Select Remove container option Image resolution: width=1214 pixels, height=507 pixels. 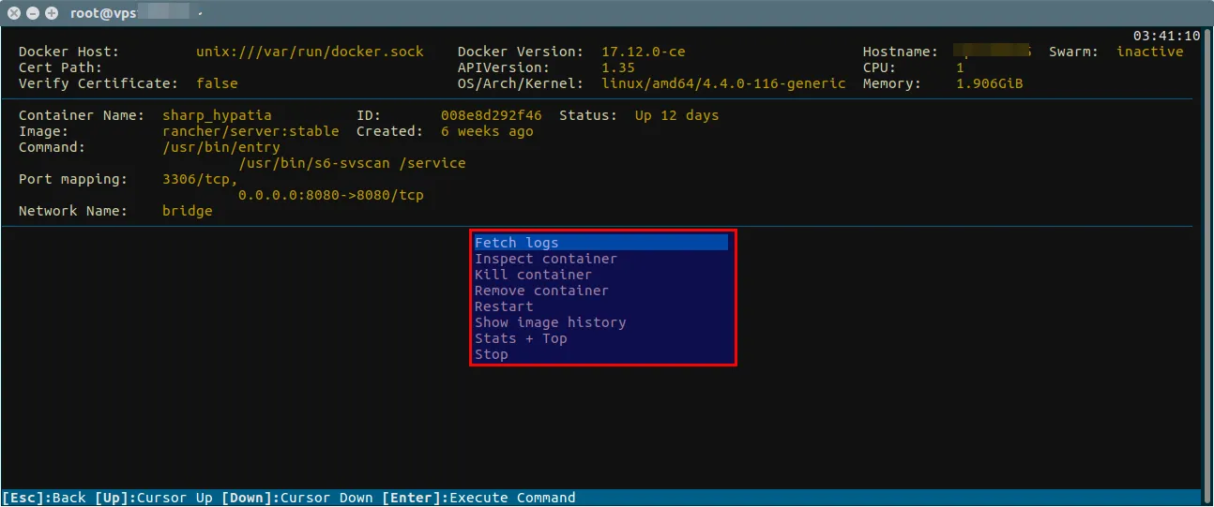coord(541,291)
